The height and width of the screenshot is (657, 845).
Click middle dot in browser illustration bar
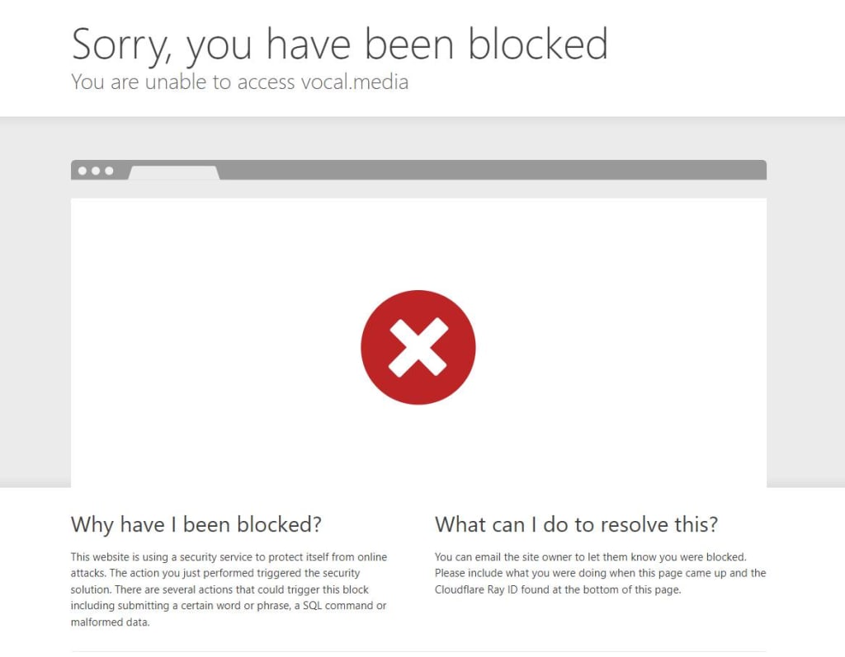coord(96,171)
